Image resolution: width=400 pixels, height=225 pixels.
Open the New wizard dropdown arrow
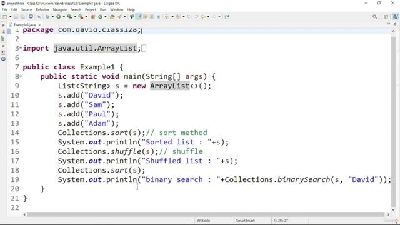[10, 17]
